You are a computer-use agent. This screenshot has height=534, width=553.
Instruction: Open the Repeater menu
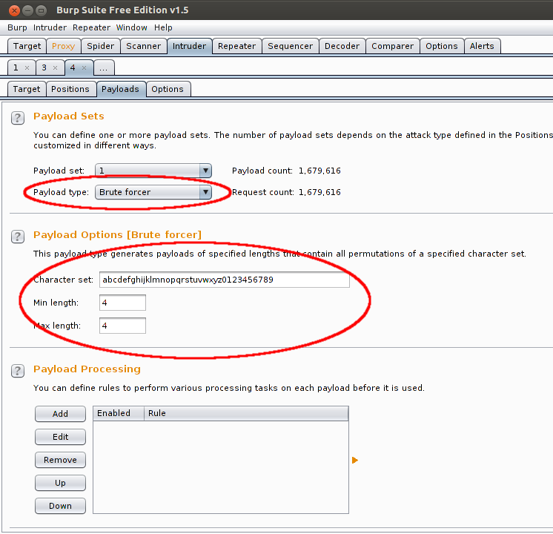click(91, 27)
